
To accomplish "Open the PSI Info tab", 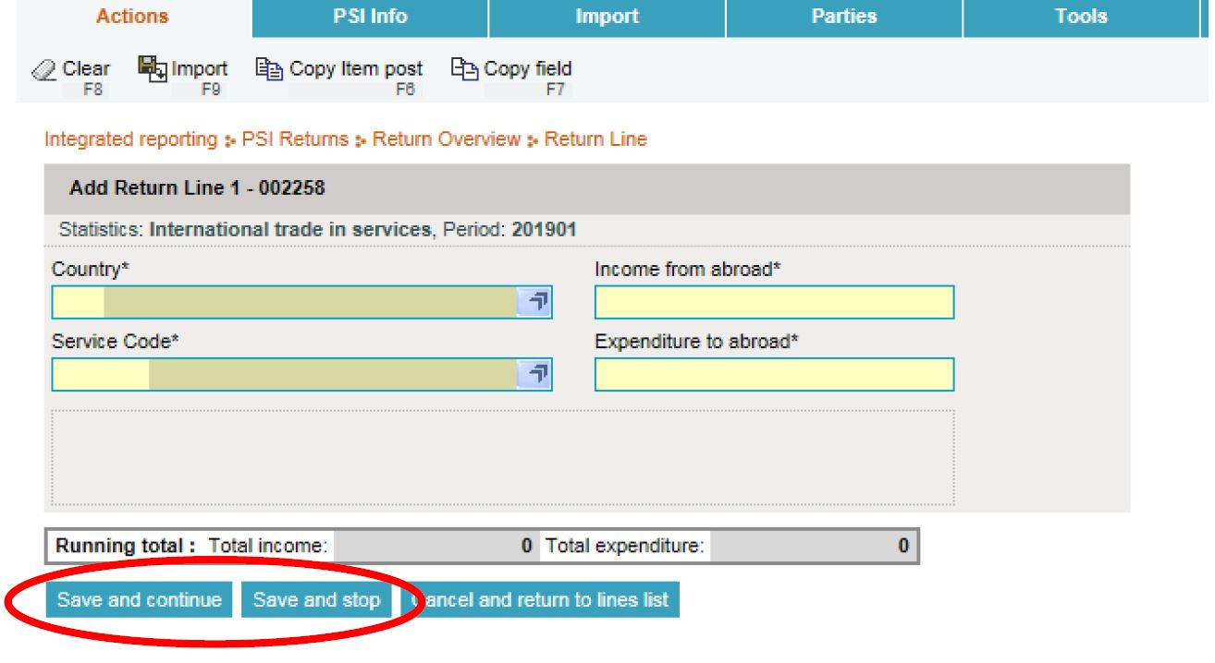I will coord(370,17).
